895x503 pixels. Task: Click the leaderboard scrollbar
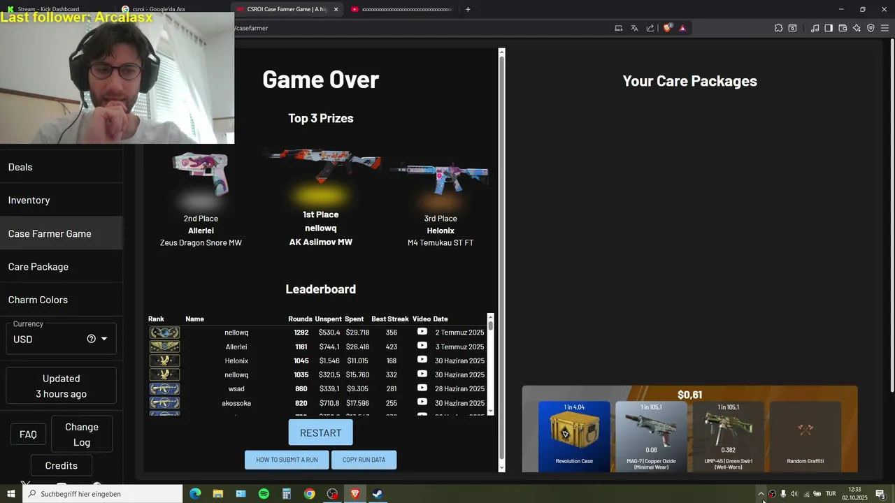491,364
